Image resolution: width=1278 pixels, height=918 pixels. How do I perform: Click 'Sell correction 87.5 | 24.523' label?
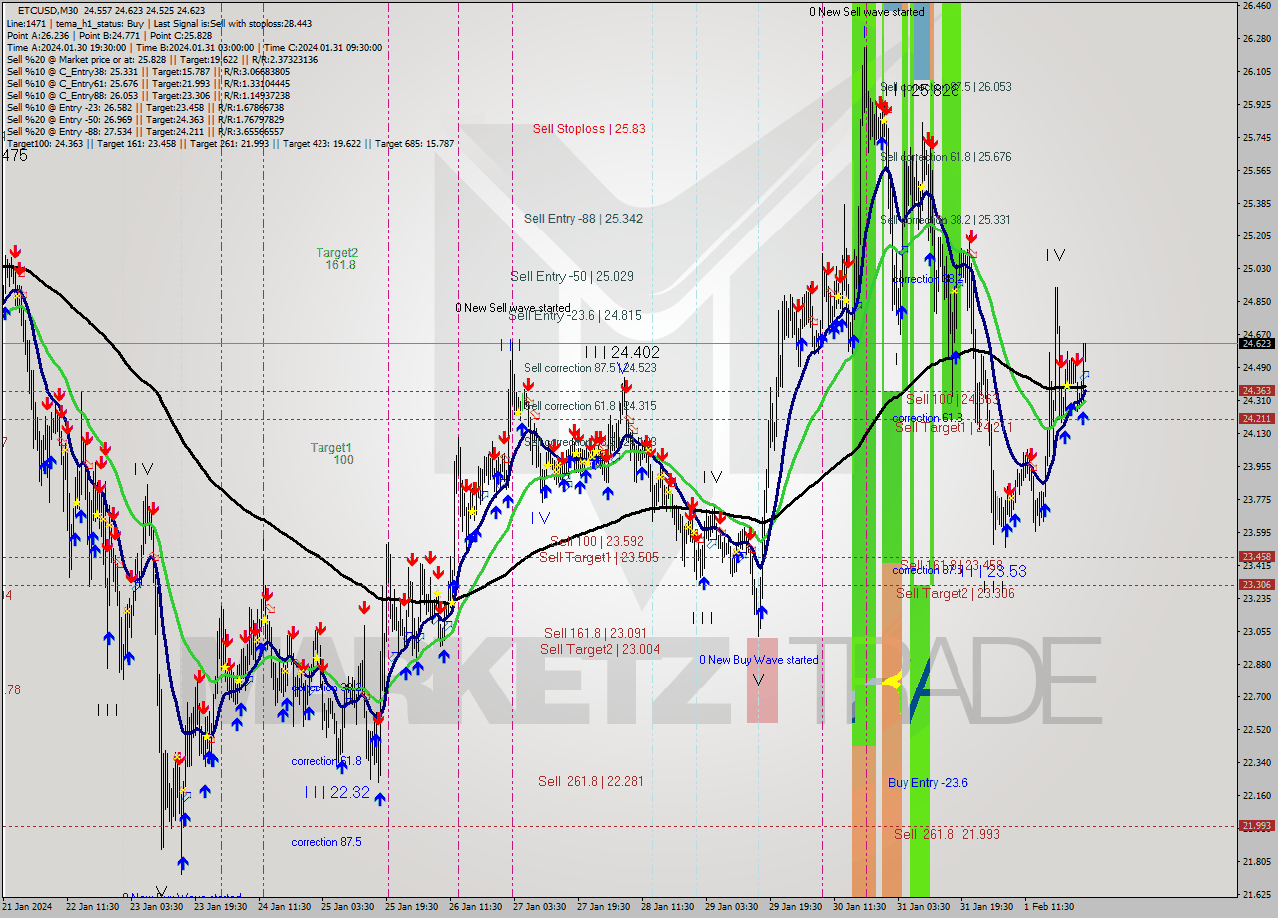[x=590, y=367]
